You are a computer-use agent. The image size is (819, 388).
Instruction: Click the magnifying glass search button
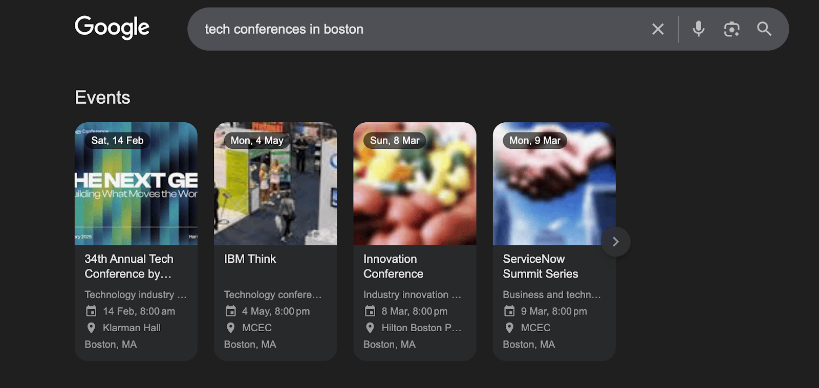pos(764,29)
